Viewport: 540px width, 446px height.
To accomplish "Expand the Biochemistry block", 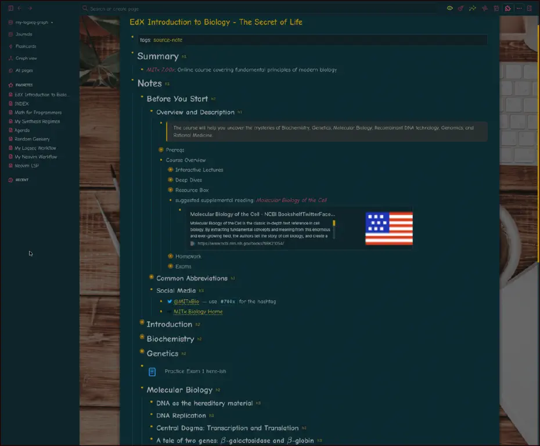I will pyautogui.click(x=142, y=337).
